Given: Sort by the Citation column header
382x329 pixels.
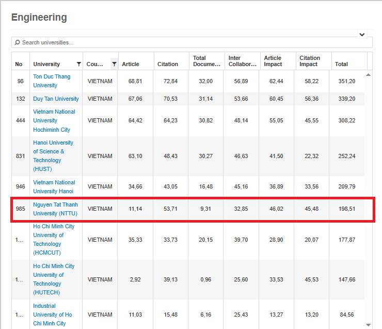Looking at the screenshot, I should tap(168, 64).
